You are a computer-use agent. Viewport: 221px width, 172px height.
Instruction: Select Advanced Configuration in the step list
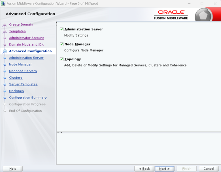click(x=30, y=51)
